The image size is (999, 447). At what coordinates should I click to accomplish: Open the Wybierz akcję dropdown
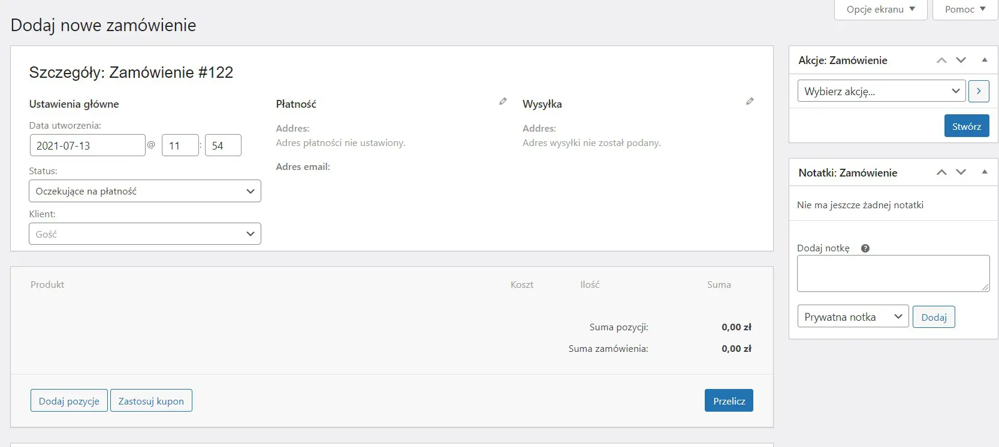coord(881,91)
